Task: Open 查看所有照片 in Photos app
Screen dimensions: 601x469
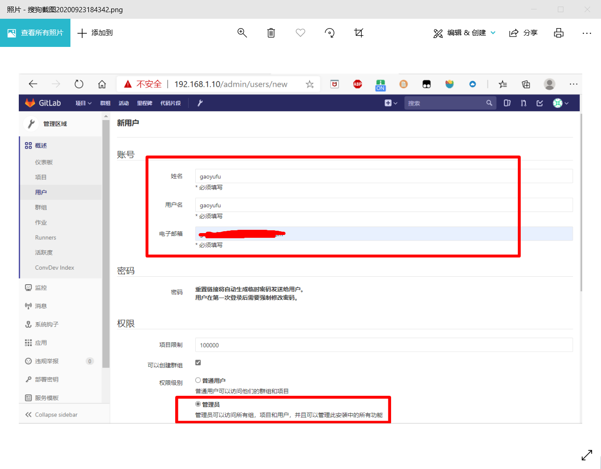Action: [x=35, y=33]
